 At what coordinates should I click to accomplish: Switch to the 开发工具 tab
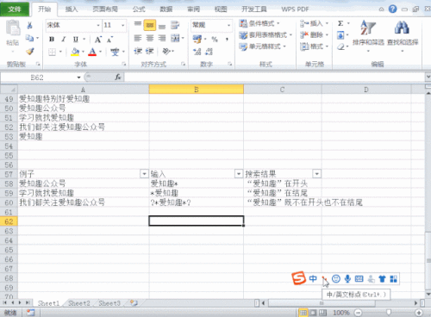coord(254,9)
